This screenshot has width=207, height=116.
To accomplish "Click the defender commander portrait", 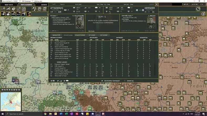I will (151, 23).
